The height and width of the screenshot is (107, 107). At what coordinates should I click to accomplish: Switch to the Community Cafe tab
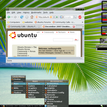[24, 26]
